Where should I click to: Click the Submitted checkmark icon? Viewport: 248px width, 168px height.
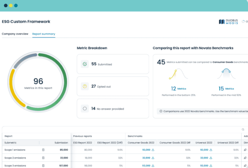85,64
